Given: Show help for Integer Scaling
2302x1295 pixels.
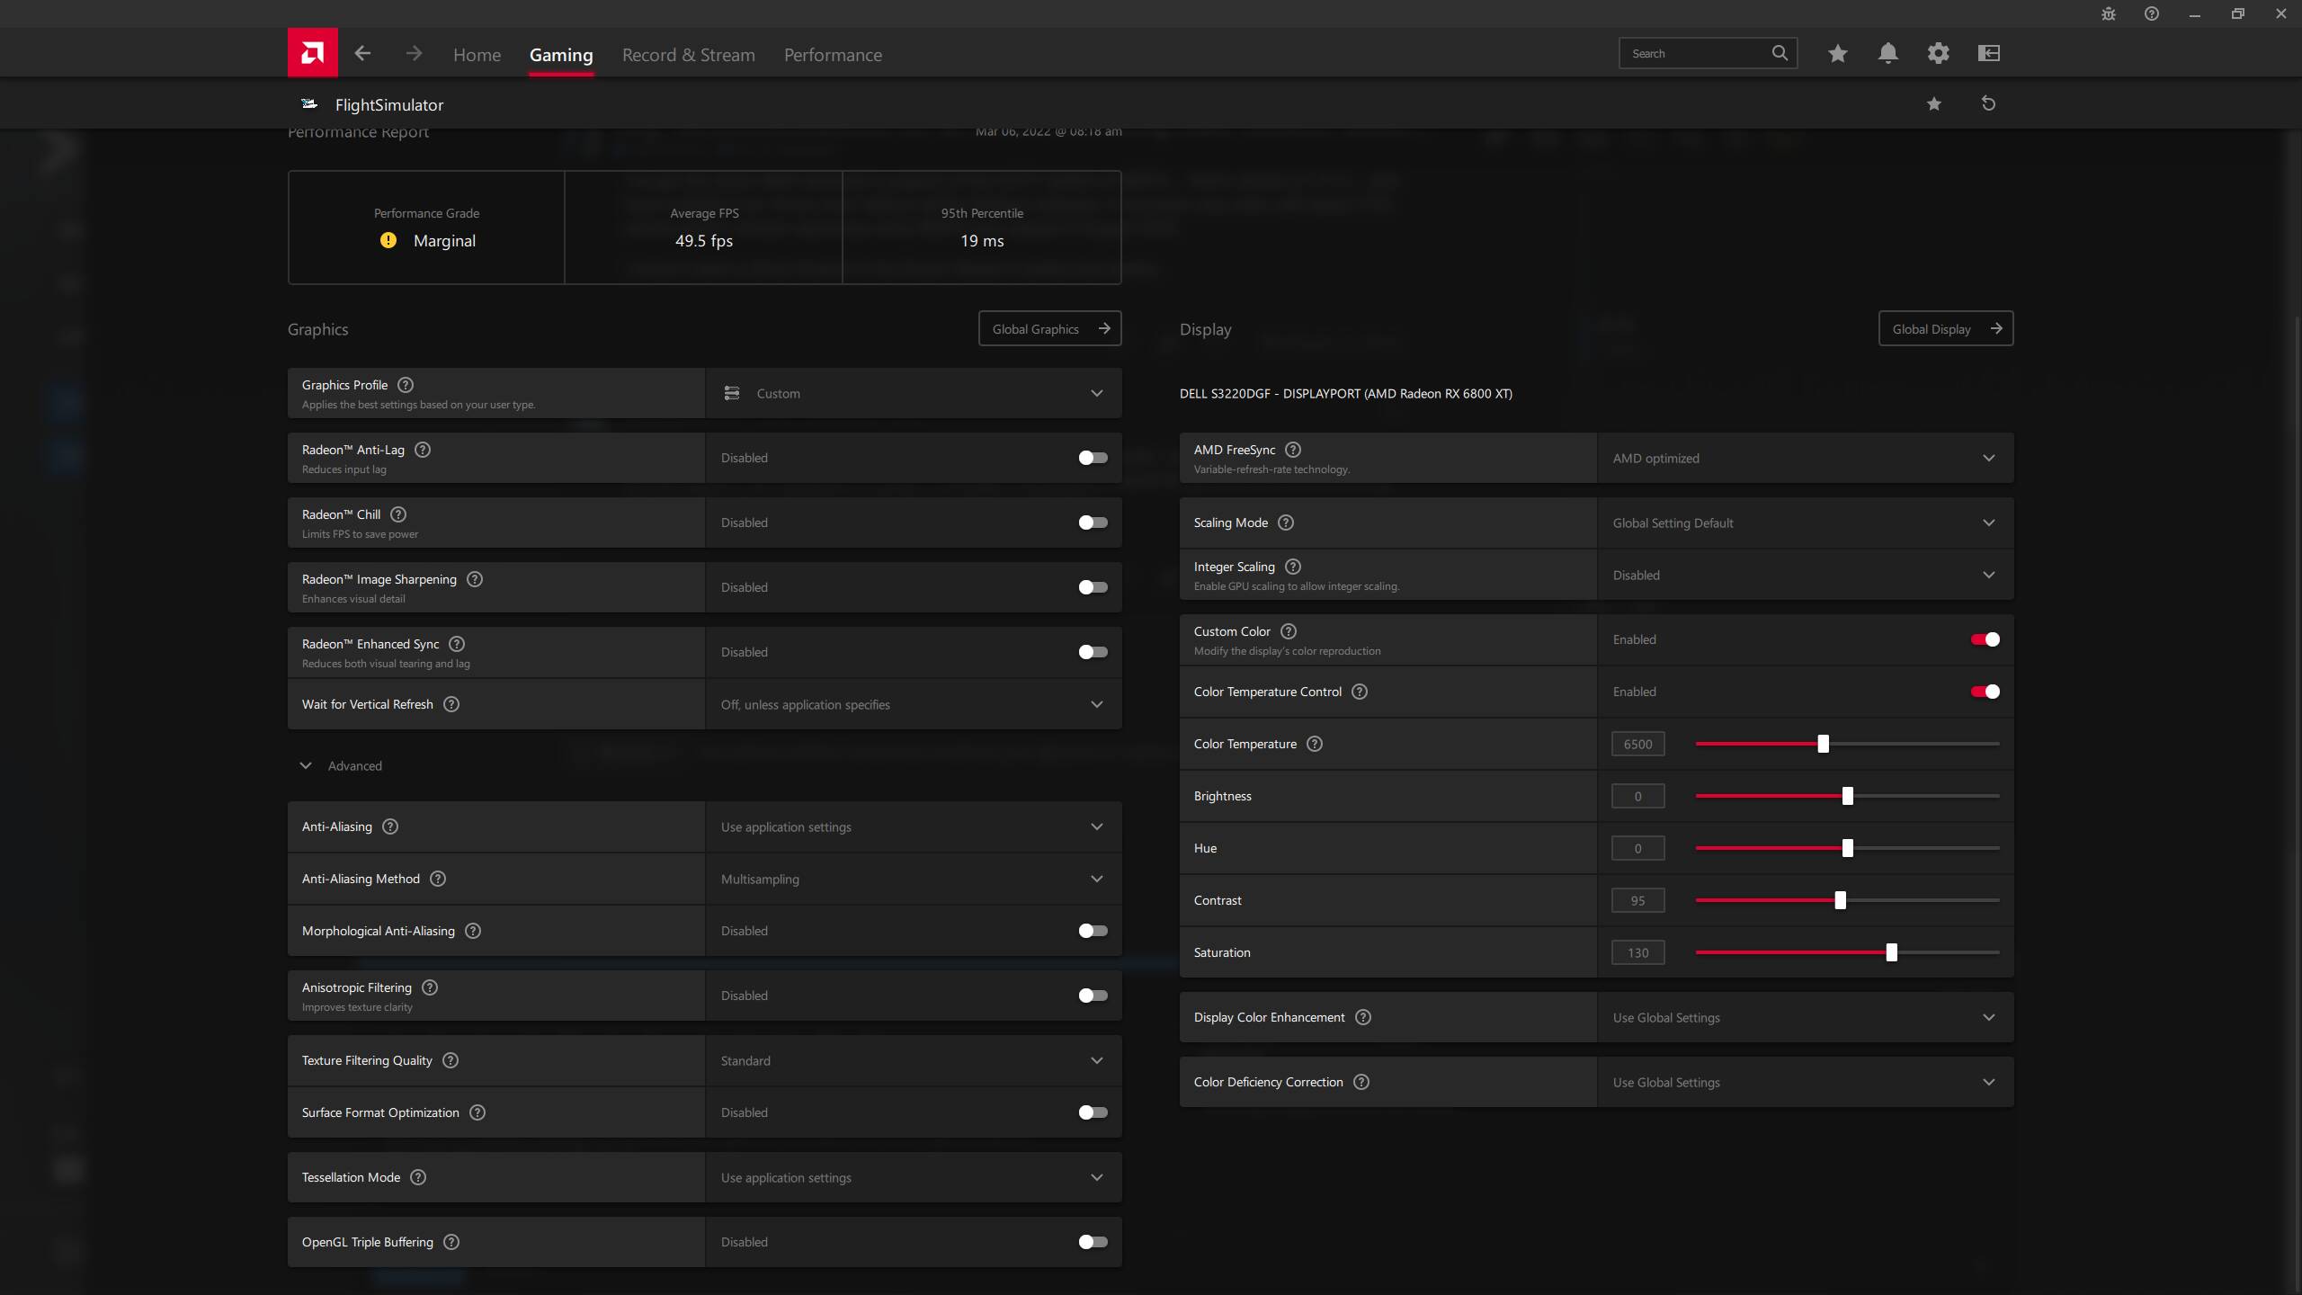Looking at the screenshot, I should 1293,567.
